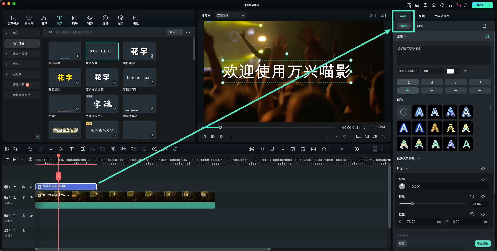Viewport: 497px width, 251px height.
Task: Hide the 视频 2 track
Action: pos(31,197)
